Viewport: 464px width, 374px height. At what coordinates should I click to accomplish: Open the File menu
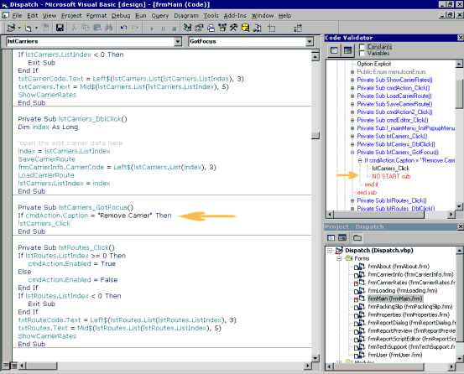[x=17, y=16]
